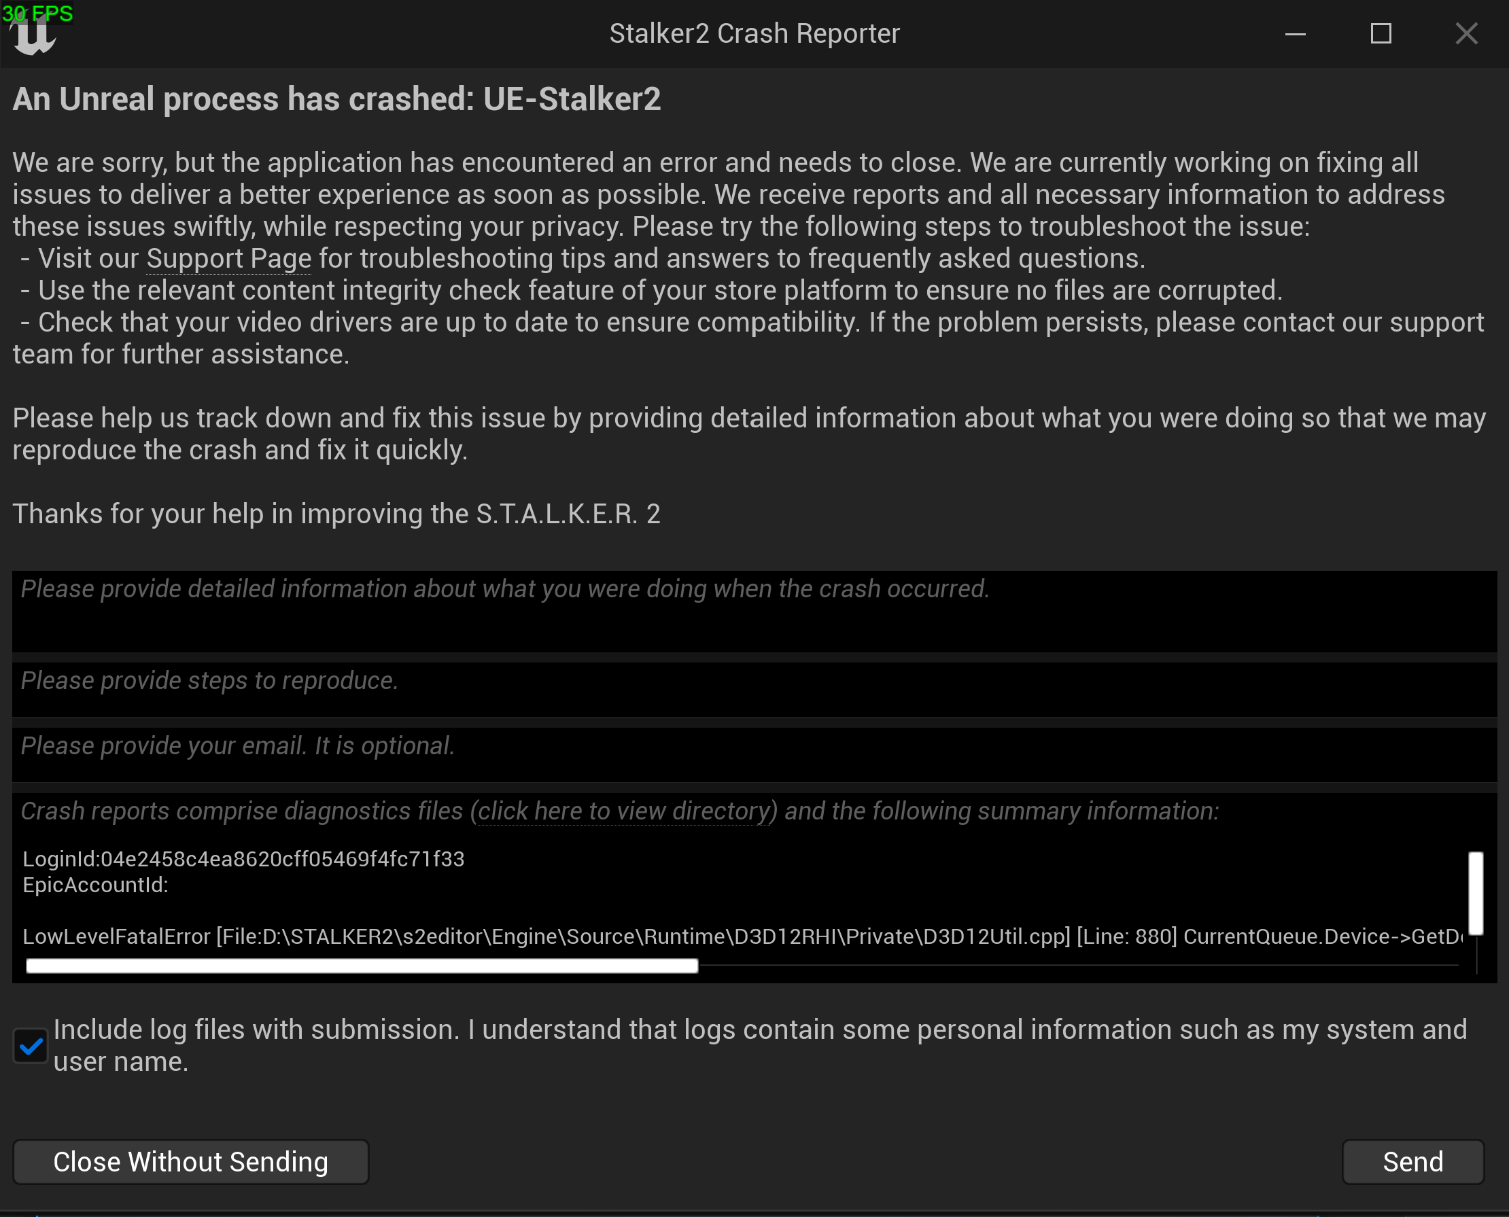Click the 'An Unreal process has crashed' heading
The image size is (1509, 1217).
[x=336, y=99]
